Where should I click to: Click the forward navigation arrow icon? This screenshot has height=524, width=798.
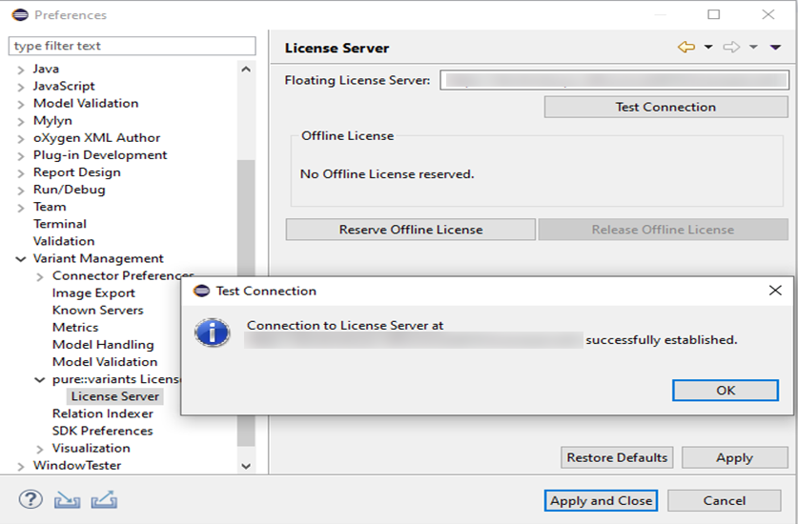pos(731,48)
